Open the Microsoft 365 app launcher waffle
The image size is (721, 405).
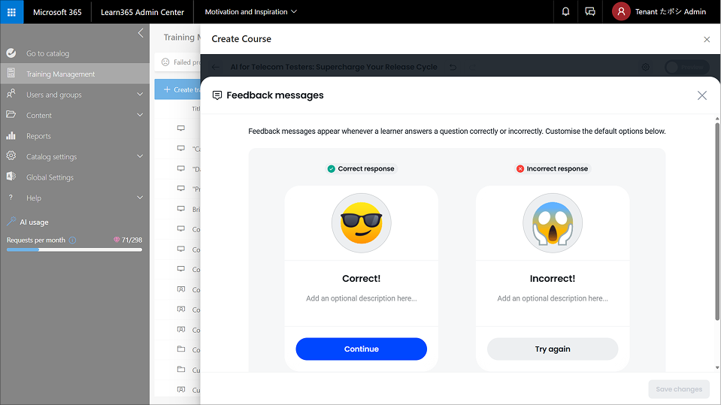(11, 12)
